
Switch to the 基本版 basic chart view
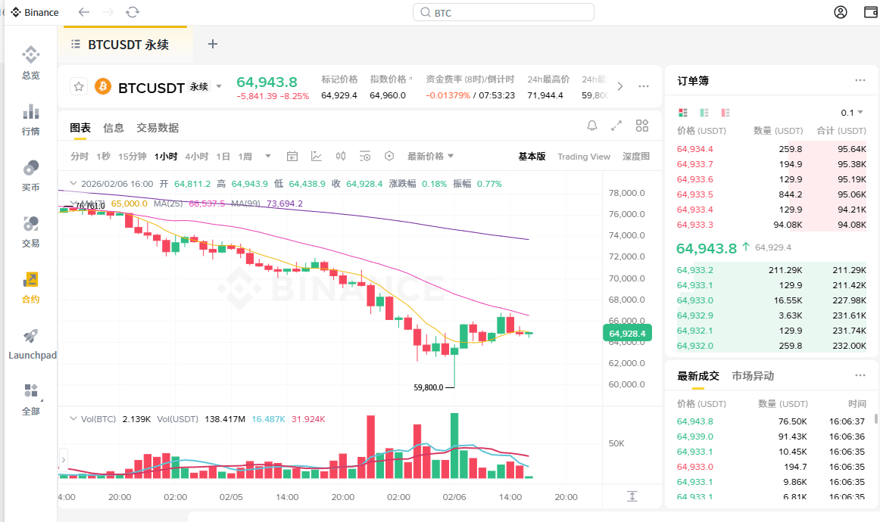point(532,157)
